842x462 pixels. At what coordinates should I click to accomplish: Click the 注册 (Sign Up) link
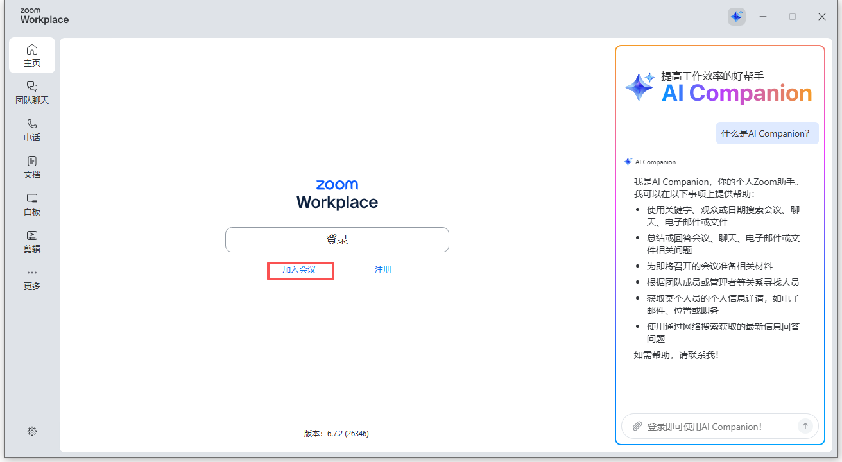pyautogui.click(x=382, y=269)
